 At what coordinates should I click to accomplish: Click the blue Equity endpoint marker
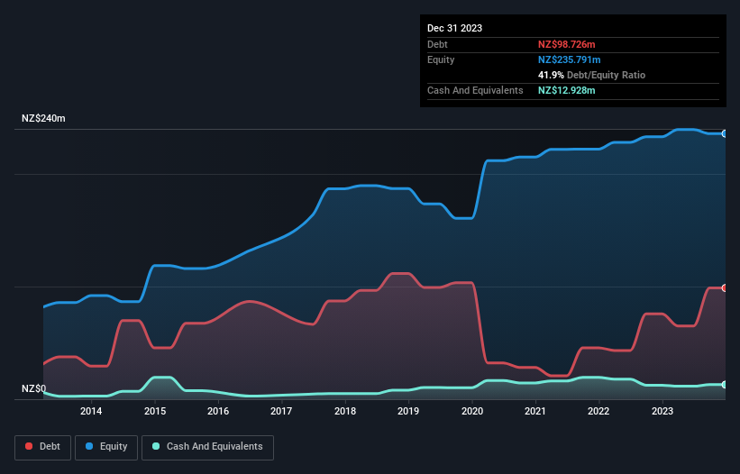click(x=725, y=134)
